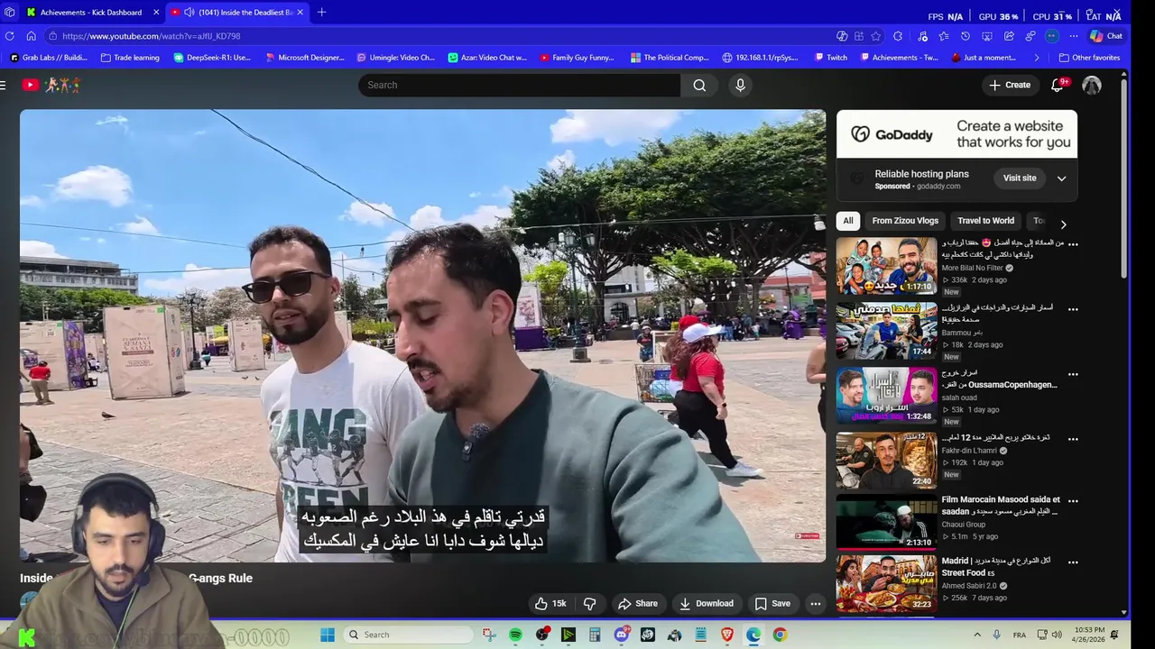
Task: Click the YouTube search magnifier button
Action: pos(699,85)
